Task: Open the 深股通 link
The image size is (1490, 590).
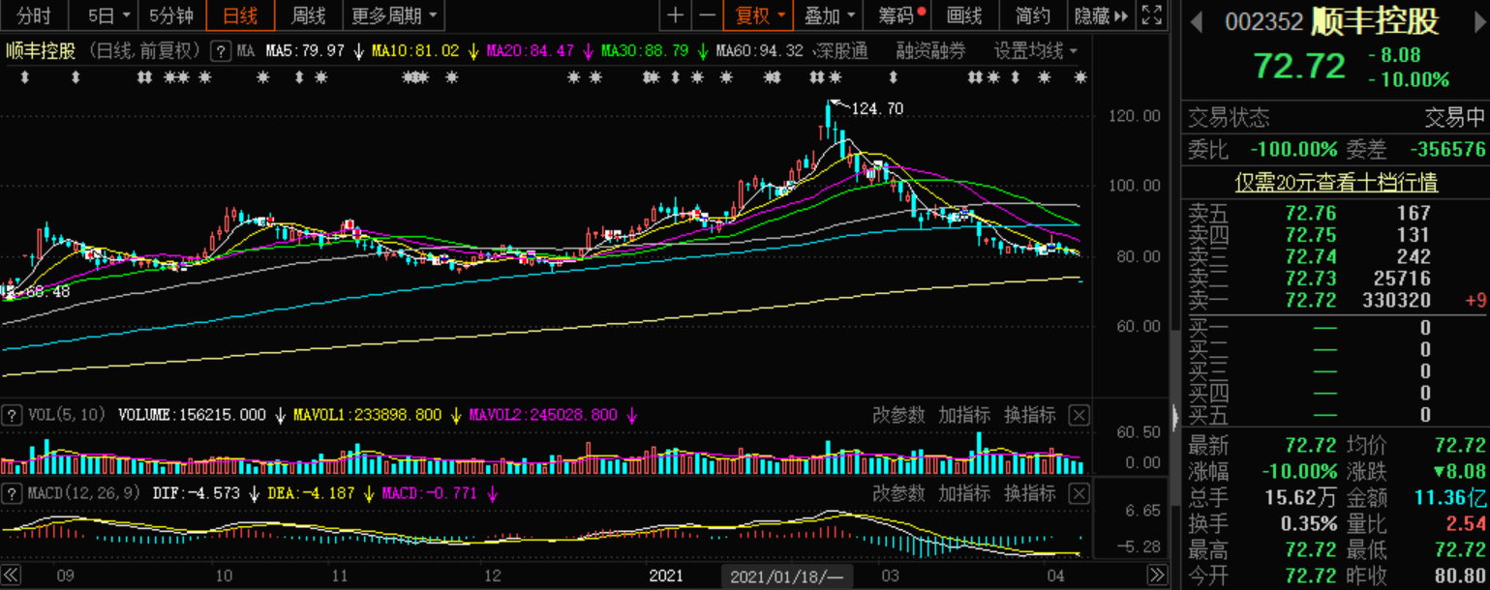Action: pos(840,51)
